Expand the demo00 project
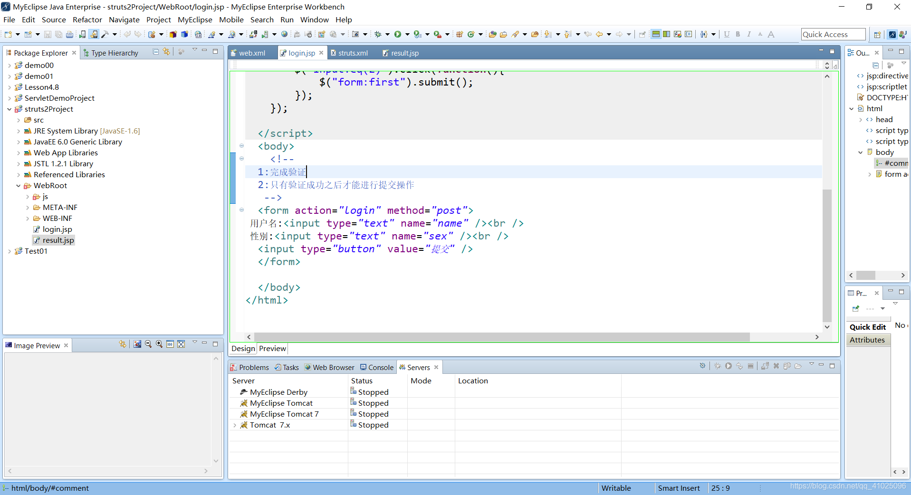 (x=10, y=65)
